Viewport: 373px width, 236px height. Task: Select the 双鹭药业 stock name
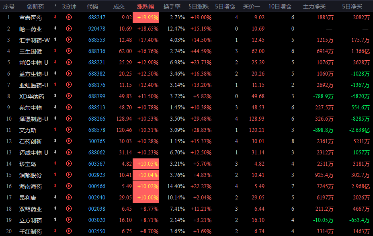coord(31,209)
